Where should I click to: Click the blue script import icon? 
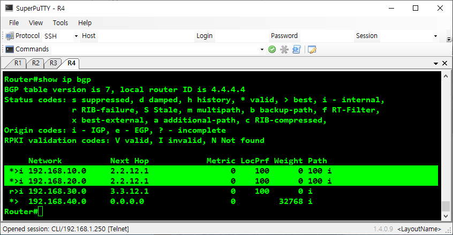pyautogui.click(x=297, y=49)
